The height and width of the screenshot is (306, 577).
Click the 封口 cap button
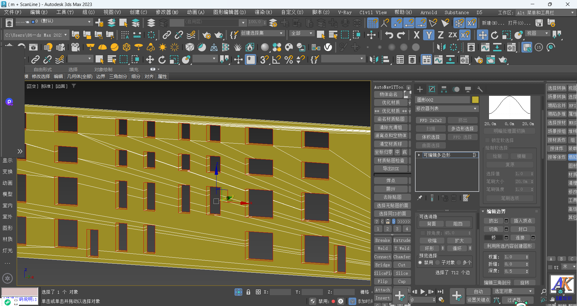click(523, 229)
